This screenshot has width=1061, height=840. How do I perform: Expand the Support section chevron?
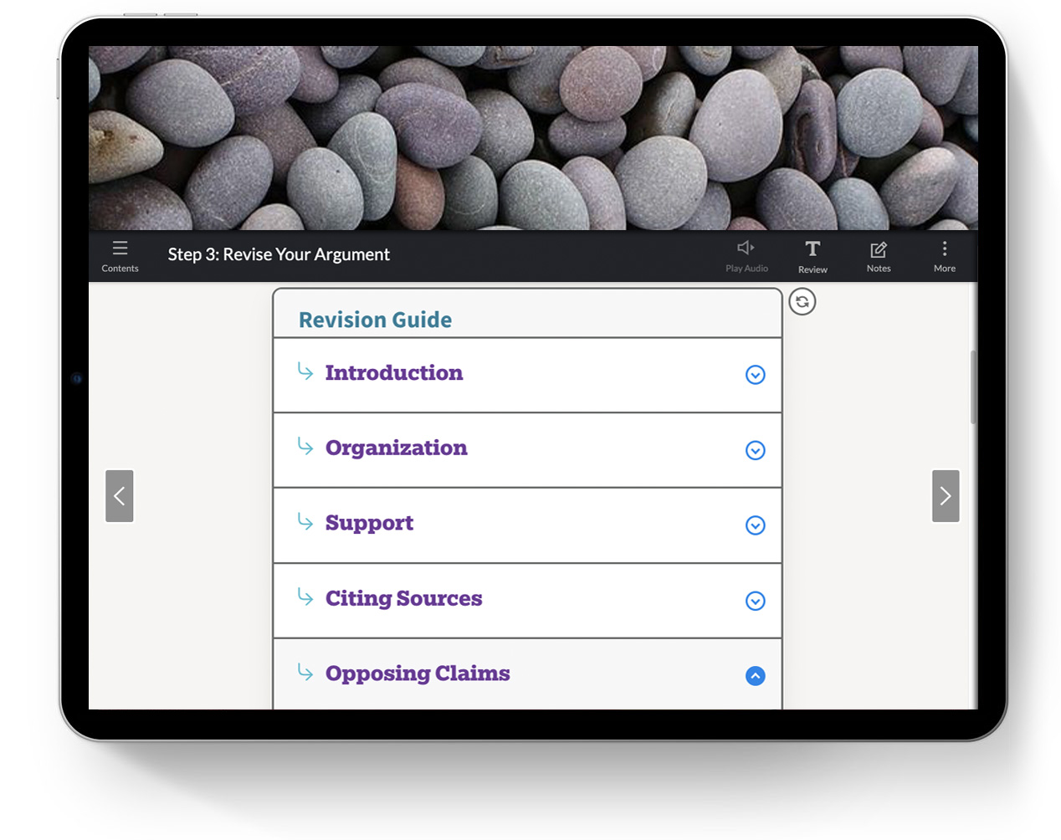(756, 525)
